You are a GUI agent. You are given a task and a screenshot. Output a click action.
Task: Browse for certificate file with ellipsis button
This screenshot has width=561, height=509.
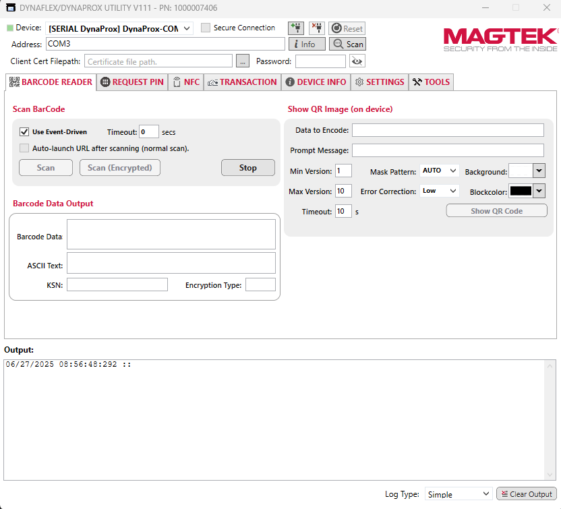[x=243, y=61]
